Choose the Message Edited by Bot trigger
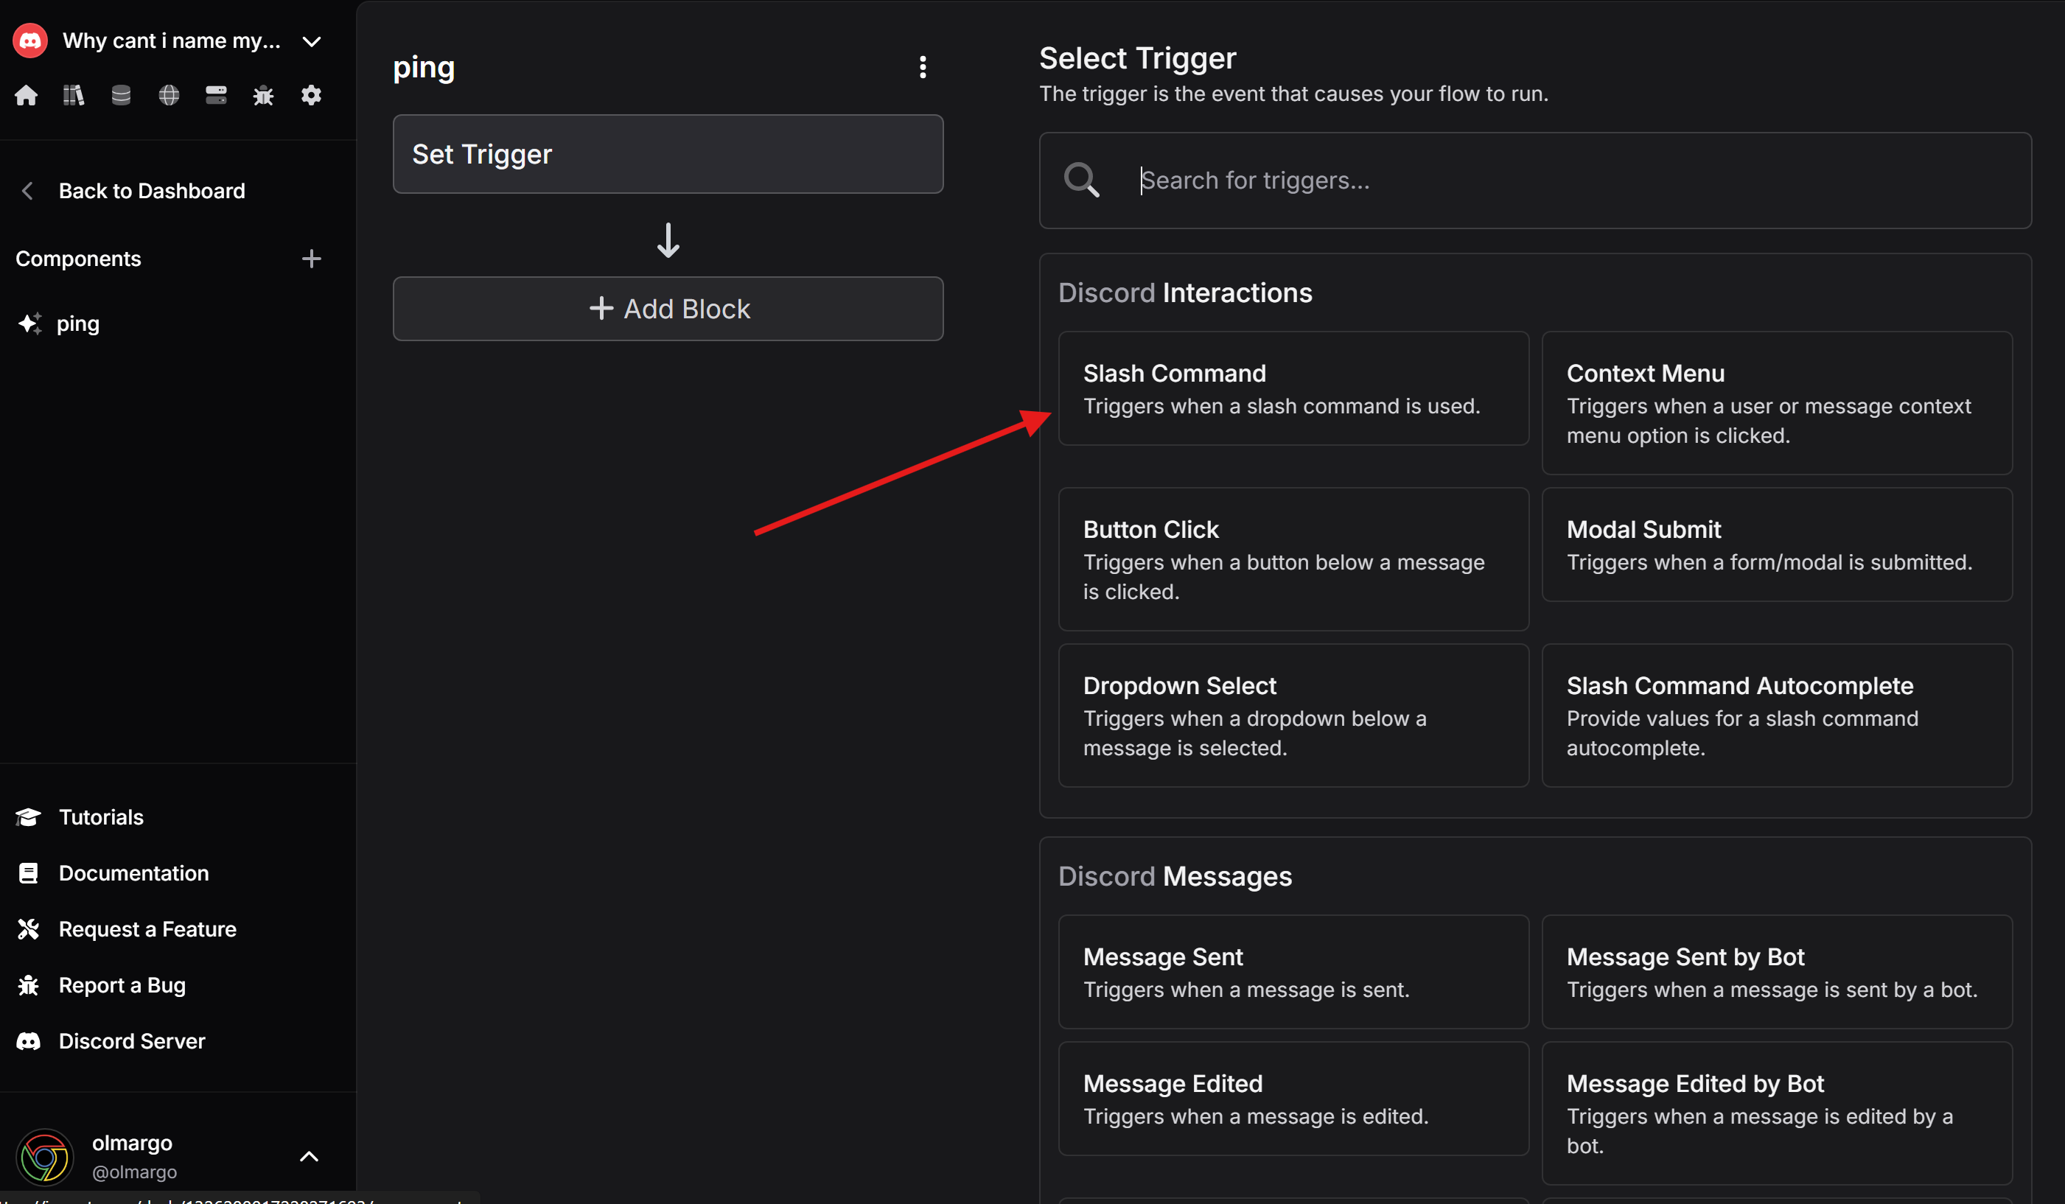The width and height of the screenshot is (2065, 1204). (x=1777, y=1113)
